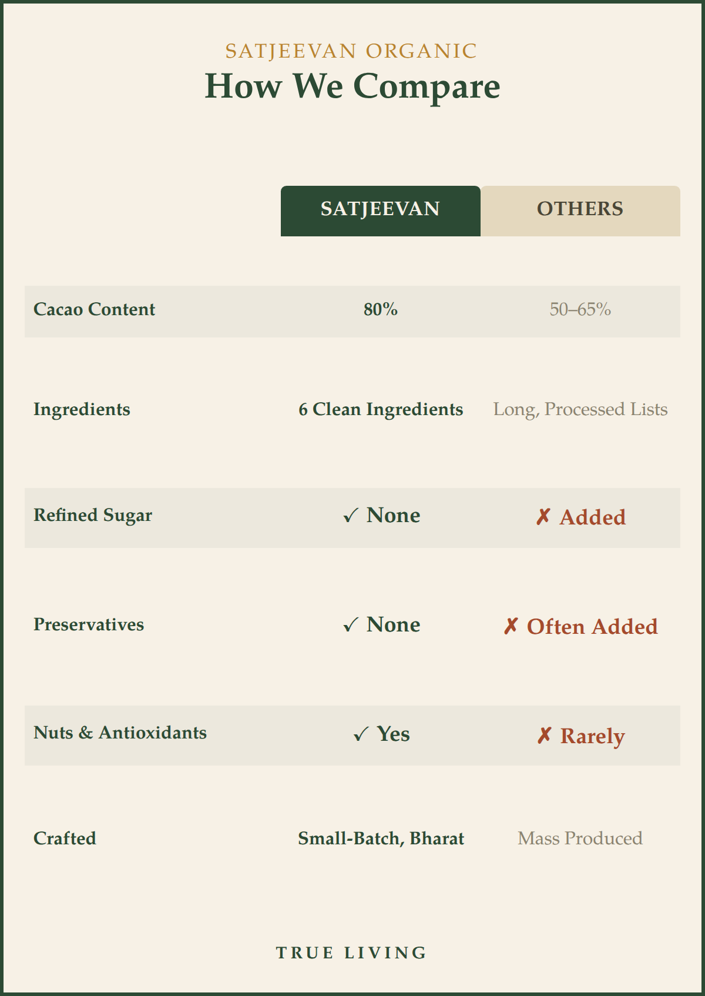705x996 pixels.
Task: Click the red X beside Often Added
Action: pos(511,627)
